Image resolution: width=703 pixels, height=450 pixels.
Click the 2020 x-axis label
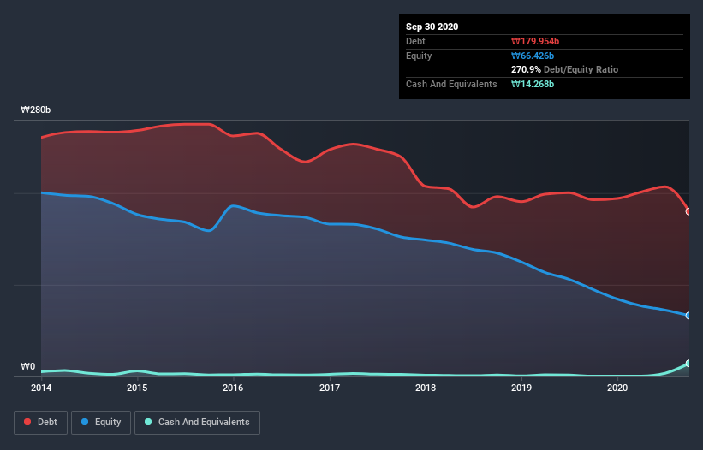tap(617, 388)
